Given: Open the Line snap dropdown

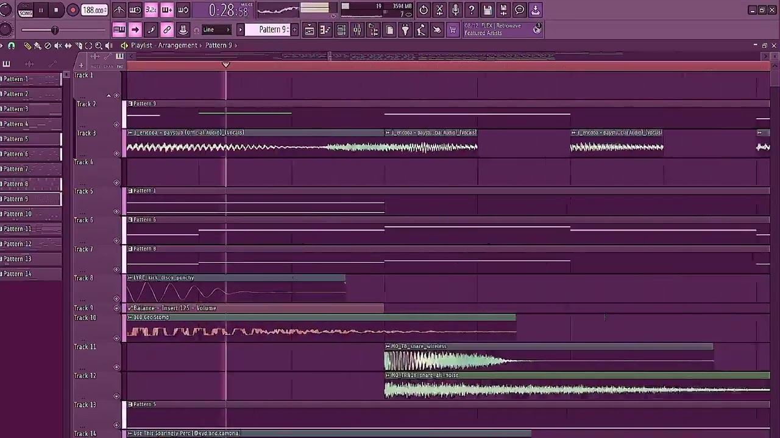Looking at the screenshot, I should click(216, 30).
